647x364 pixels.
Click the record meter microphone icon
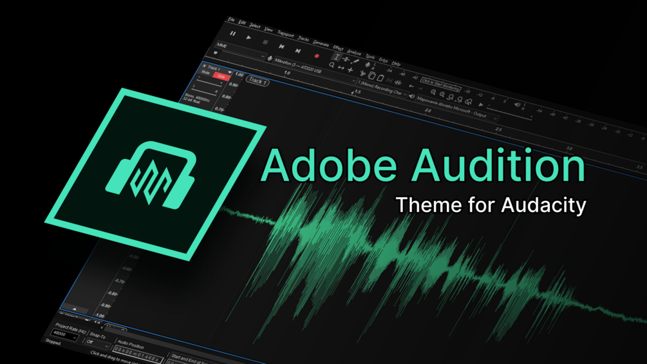tap(368, 65)
